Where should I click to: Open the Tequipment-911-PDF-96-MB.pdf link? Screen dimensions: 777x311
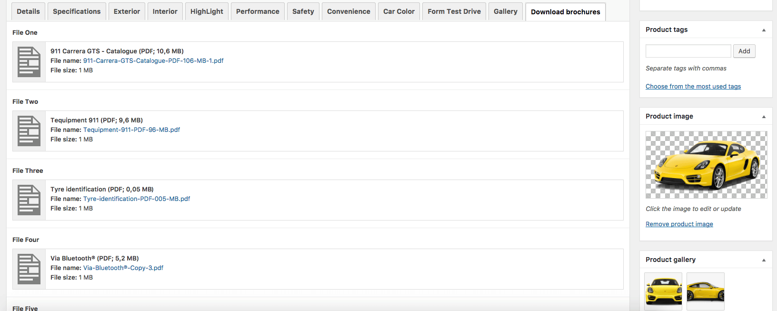131,130
